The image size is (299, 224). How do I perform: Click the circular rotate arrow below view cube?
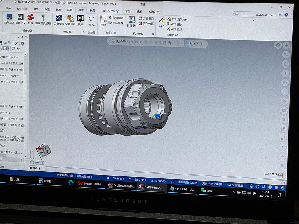click(x=32, y=162)
